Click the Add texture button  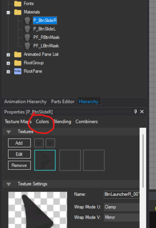coord(19,143)
